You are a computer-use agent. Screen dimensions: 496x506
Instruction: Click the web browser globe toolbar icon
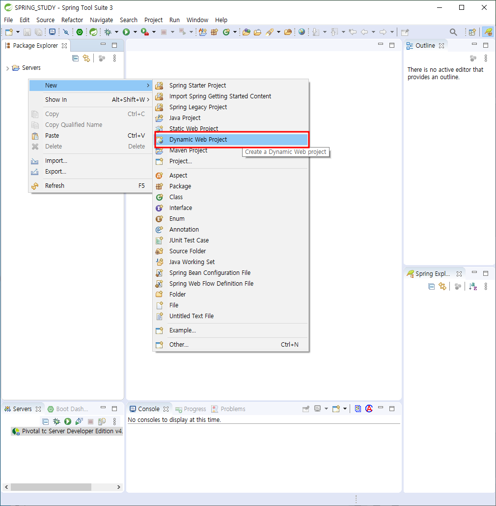coord(302,32)
